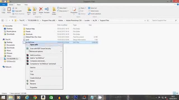Click the search magnifier icon
Screen dimensions: 179x100
coord(176,21)
